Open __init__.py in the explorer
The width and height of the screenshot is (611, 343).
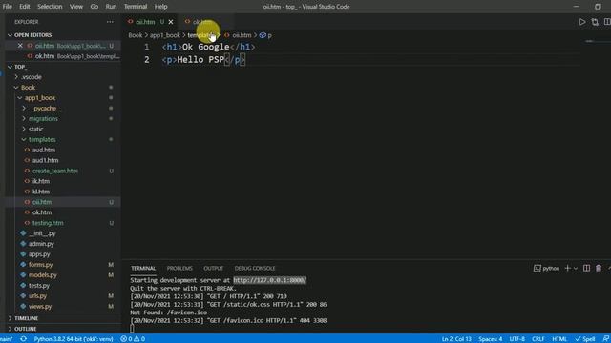click(x=42, y=233)
